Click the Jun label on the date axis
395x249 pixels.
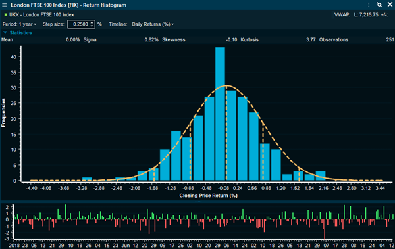(126, 246)
